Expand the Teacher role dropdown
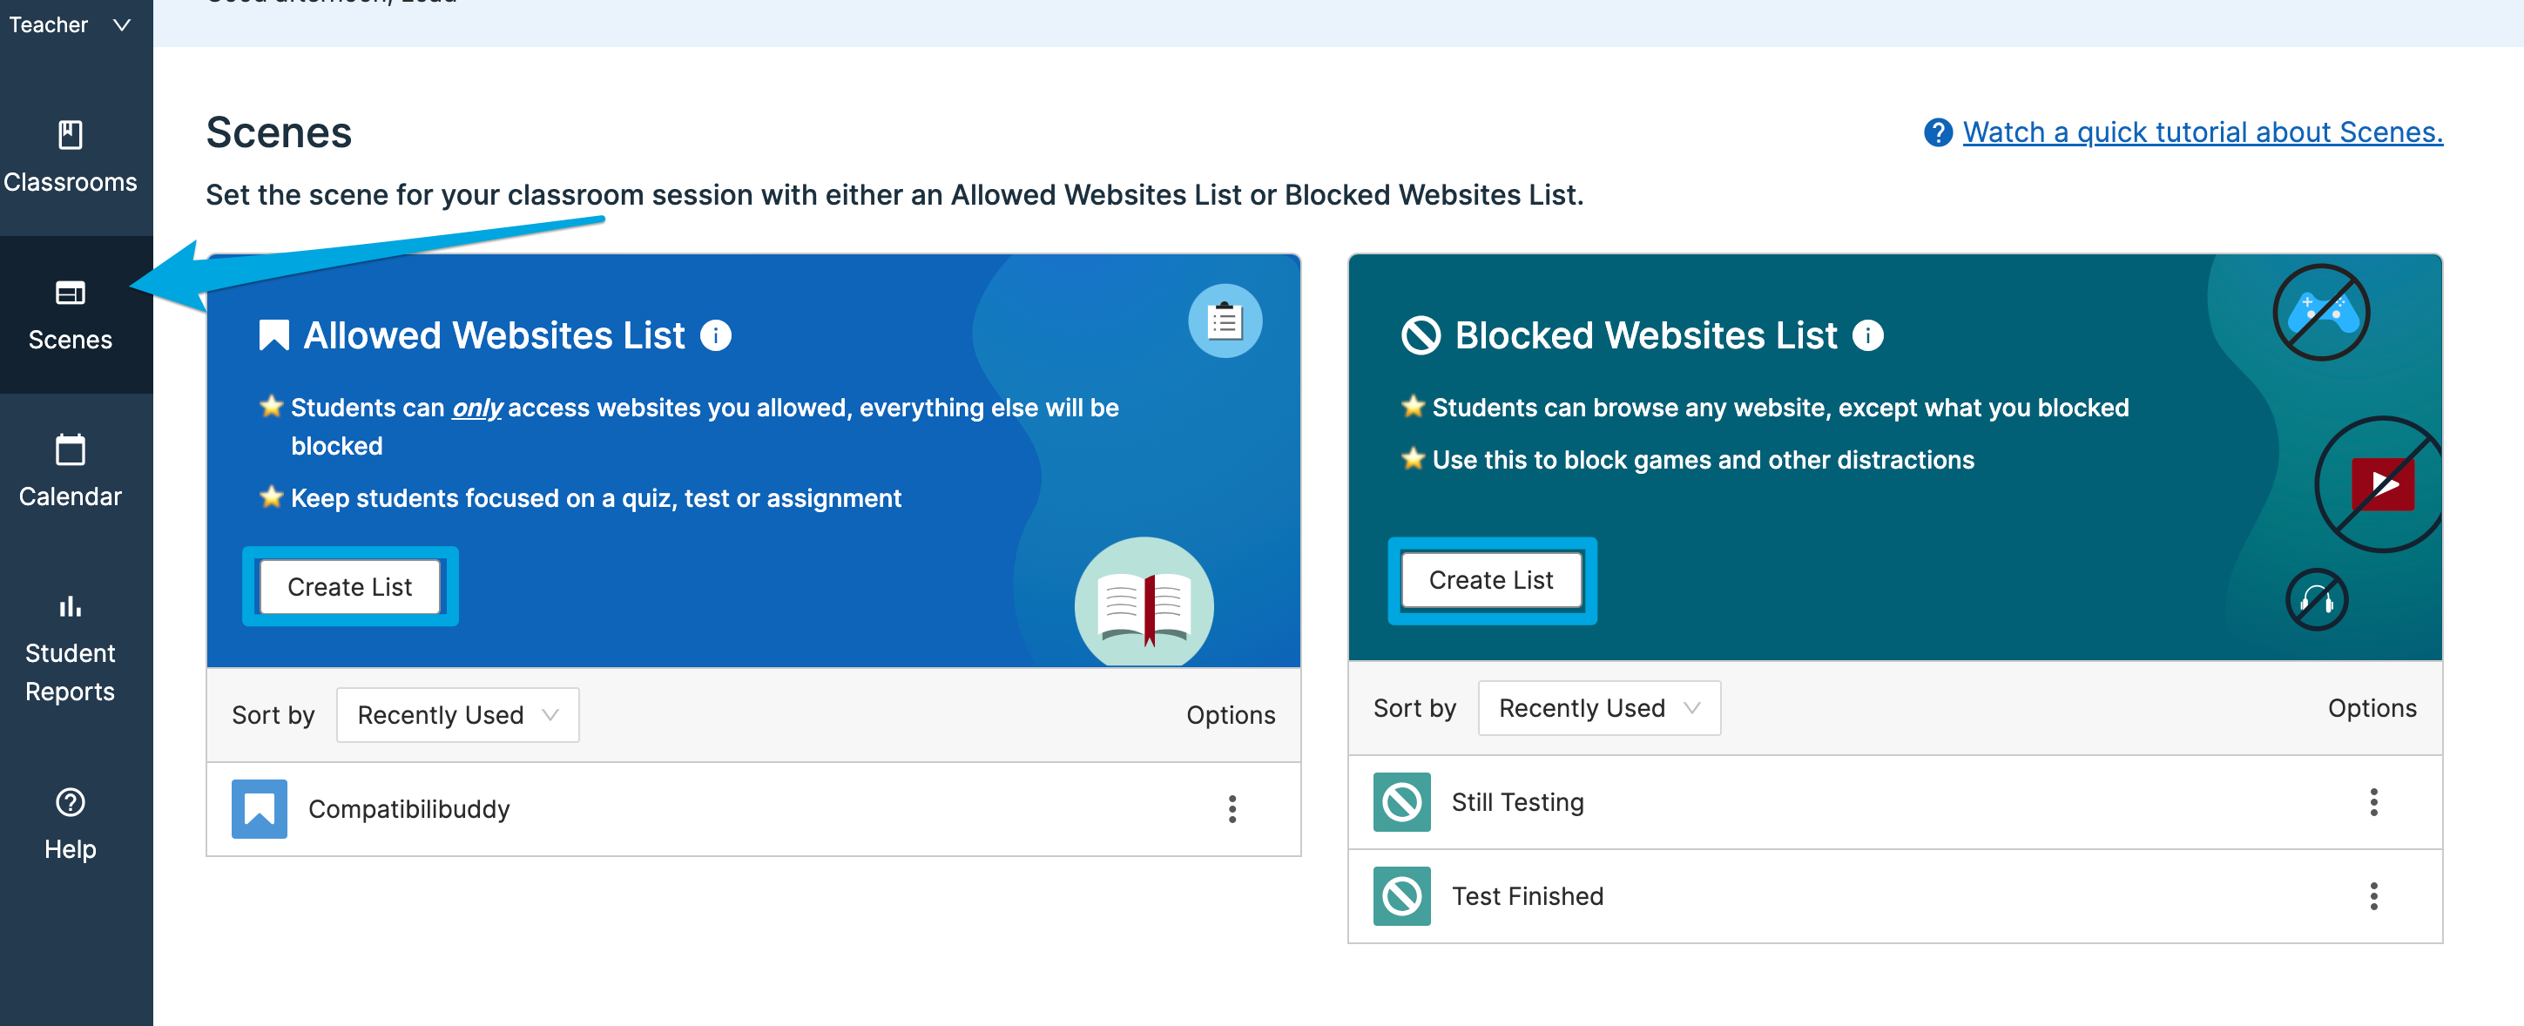The width and height of the screenshot is (2524, 1026). 69,24
